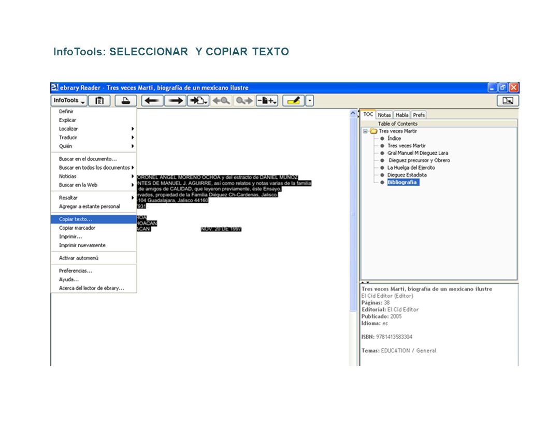Image resolution: width=547 pixels, height=422 pixels.
Task: Choose Copiar marcador menu entry
Action: coord(93,228)
